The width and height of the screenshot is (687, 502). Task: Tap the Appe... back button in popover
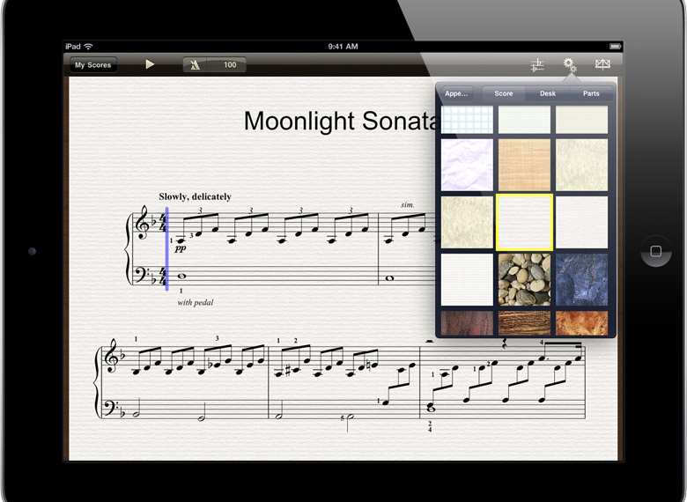pos(457,93)
